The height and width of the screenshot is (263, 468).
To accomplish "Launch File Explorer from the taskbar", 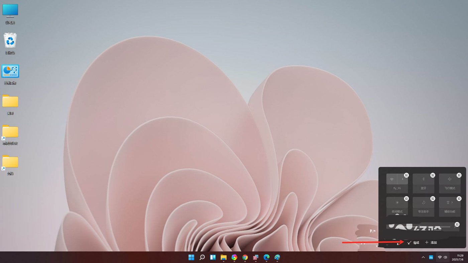I will 223,257.
